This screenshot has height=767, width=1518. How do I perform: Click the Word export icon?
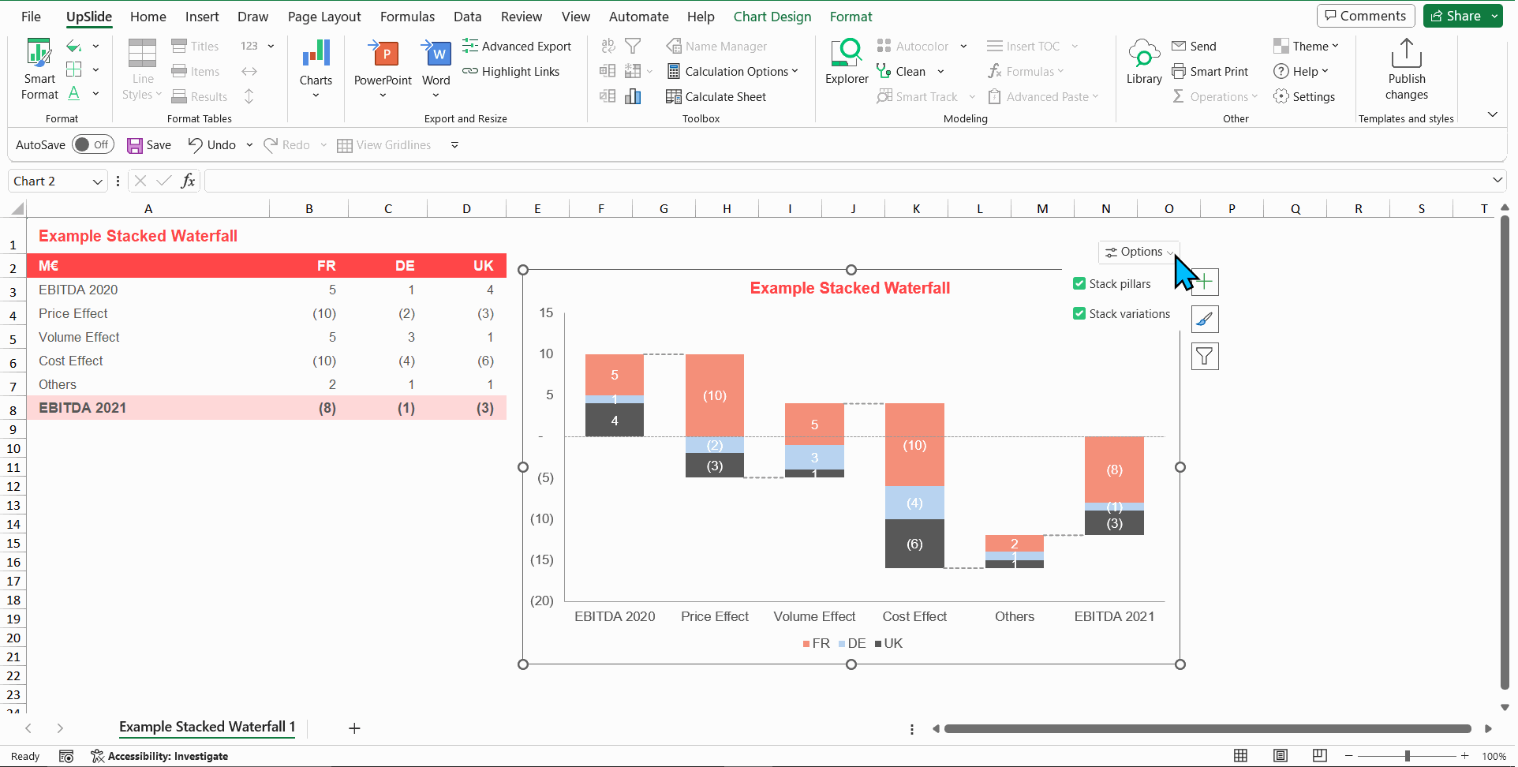[x=436, y=55]
